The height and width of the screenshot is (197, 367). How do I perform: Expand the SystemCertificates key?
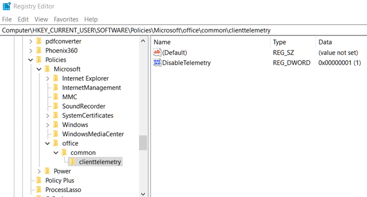(x=47, y=116)
